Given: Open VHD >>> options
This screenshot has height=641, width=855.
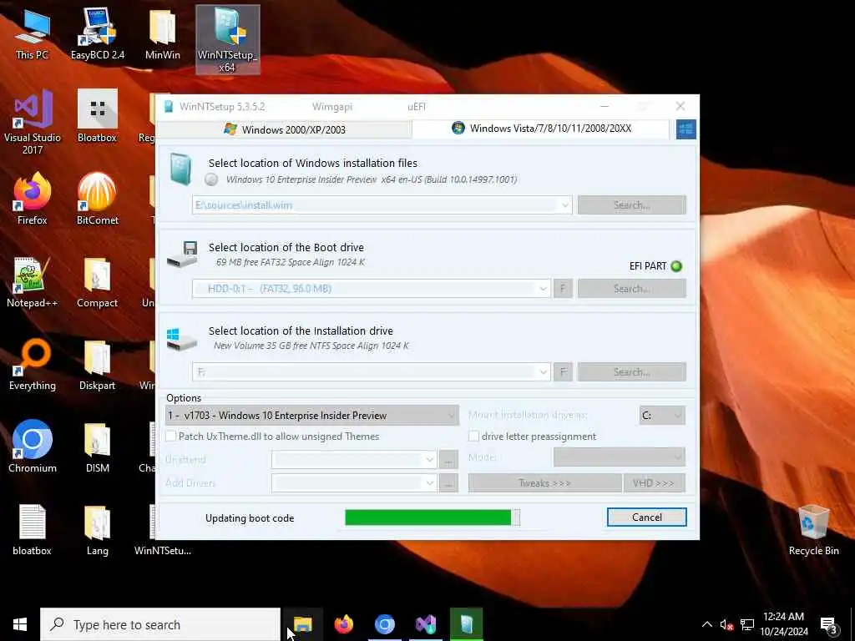Looking at the screenshot, I should [654, 483].
